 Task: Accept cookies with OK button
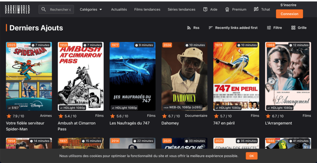tap(251, 156)
